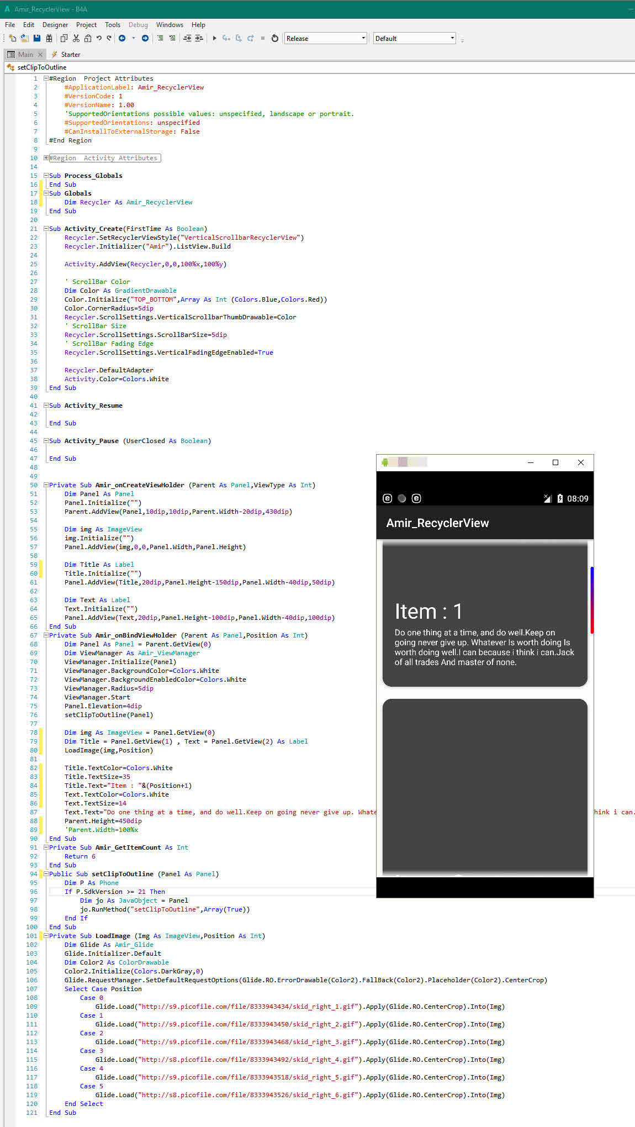Screen dimensions: 635x1127
Task: Undo the last edit via toolbar
Action: pyautogui.click(x=99, y=38)
